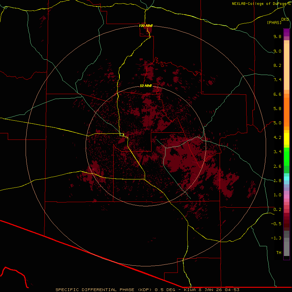Select the 2.6 legend value

tap(277, 166)
